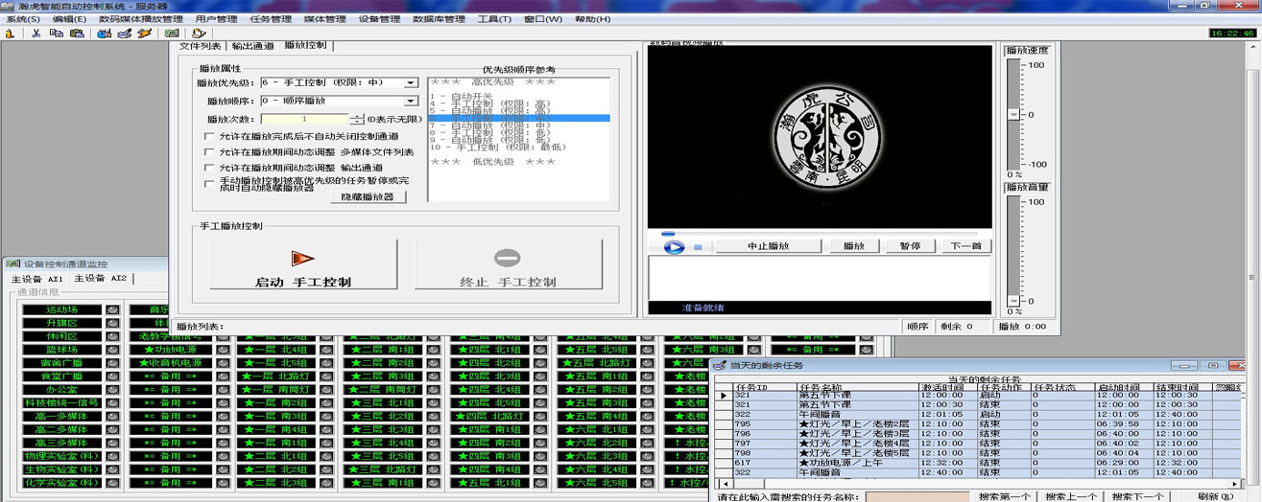Viewport: 1262px width, 502px height.
Task: Click the paste clipboard toolbar icon
Action: (75, 34)
